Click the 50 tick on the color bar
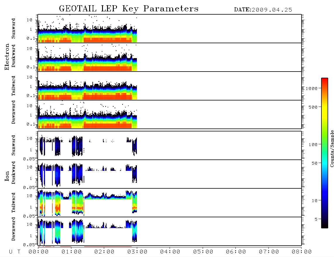The image size is (334, 257). (x=314, y=163)
